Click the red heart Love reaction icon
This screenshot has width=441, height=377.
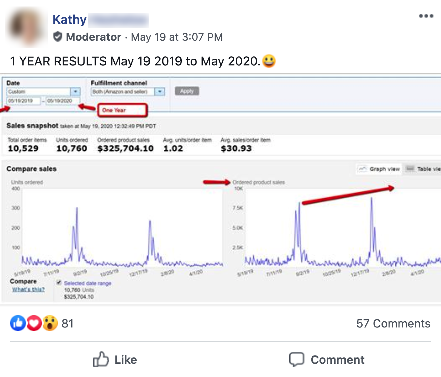[34, 323]
